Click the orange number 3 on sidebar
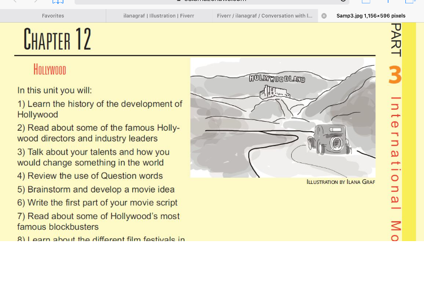Screen dimensions: 424x283 tap(395, 75)
